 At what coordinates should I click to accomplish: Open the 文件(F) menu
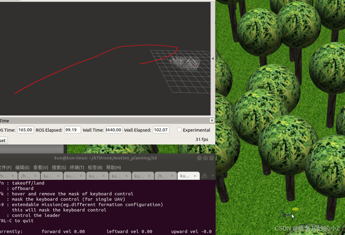[x=4, y=167]
